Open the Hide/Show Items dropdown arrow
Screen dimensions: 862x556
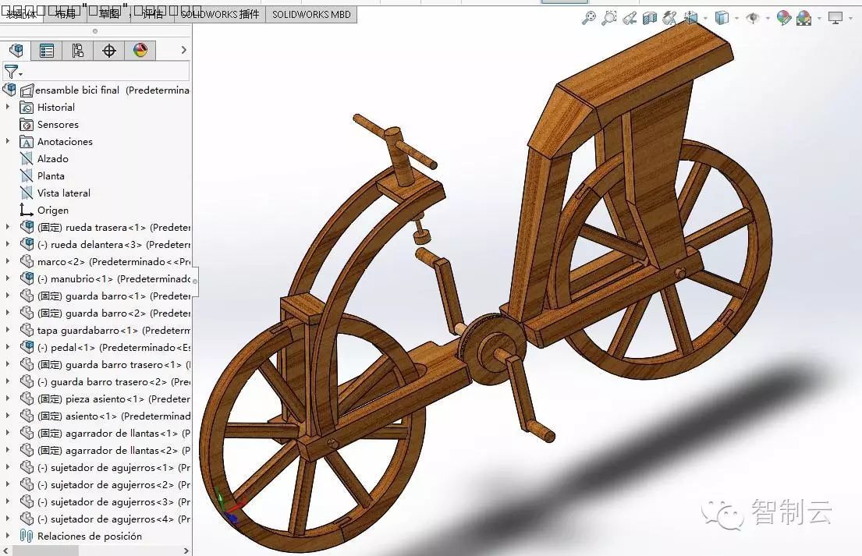768,19
